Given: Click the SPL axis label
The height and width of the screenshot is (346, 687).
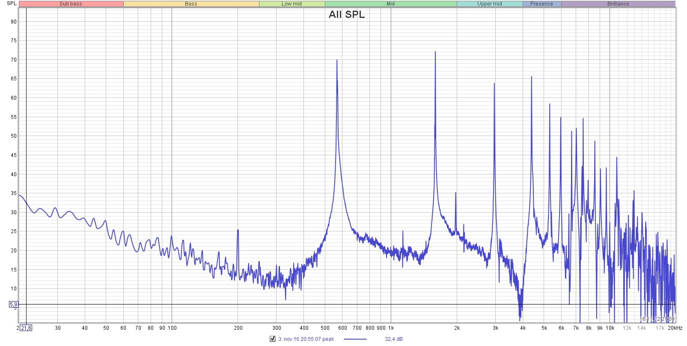Looking at the screenshot, I should coord(12,3).
